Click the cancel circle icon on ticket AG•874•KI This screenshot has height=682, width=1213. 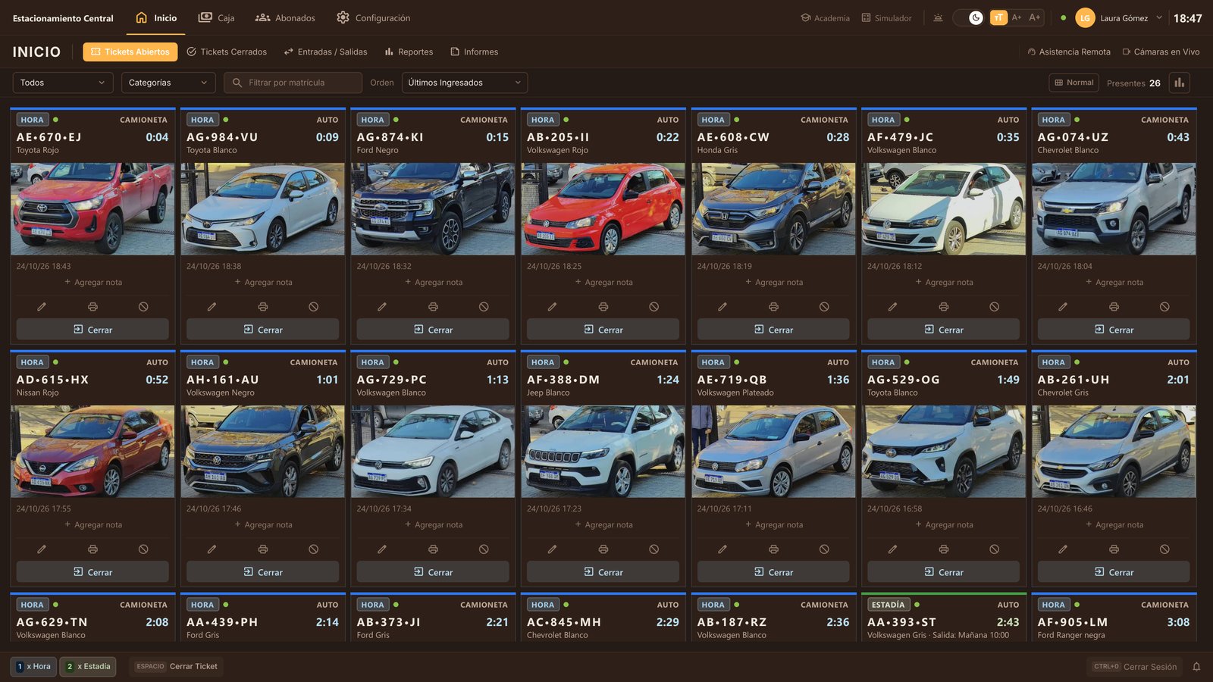point(484,307)
